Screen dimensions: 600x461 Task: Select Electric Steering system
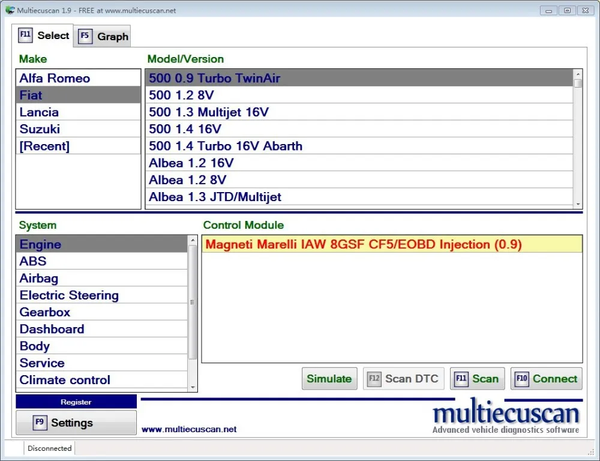click(101, 295)
